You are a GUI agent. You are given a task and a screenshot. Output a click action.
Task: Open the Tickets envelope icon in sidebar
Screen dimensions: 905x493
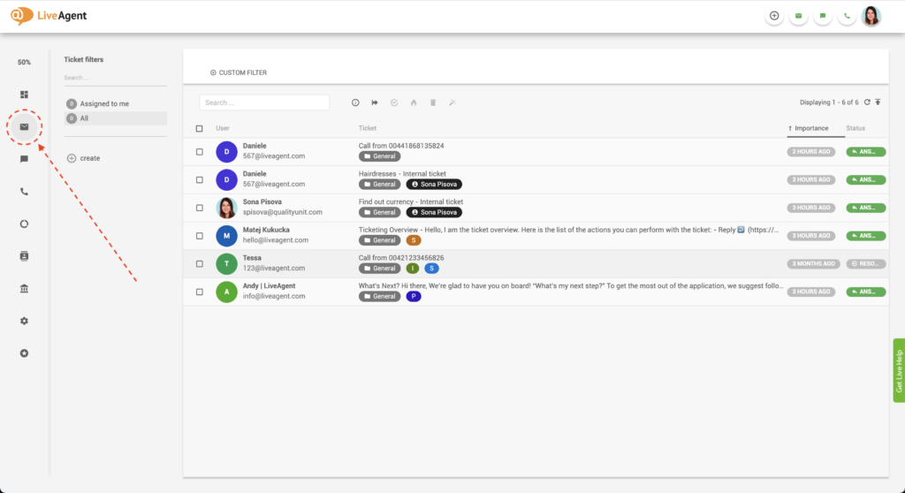pos(25,127)
